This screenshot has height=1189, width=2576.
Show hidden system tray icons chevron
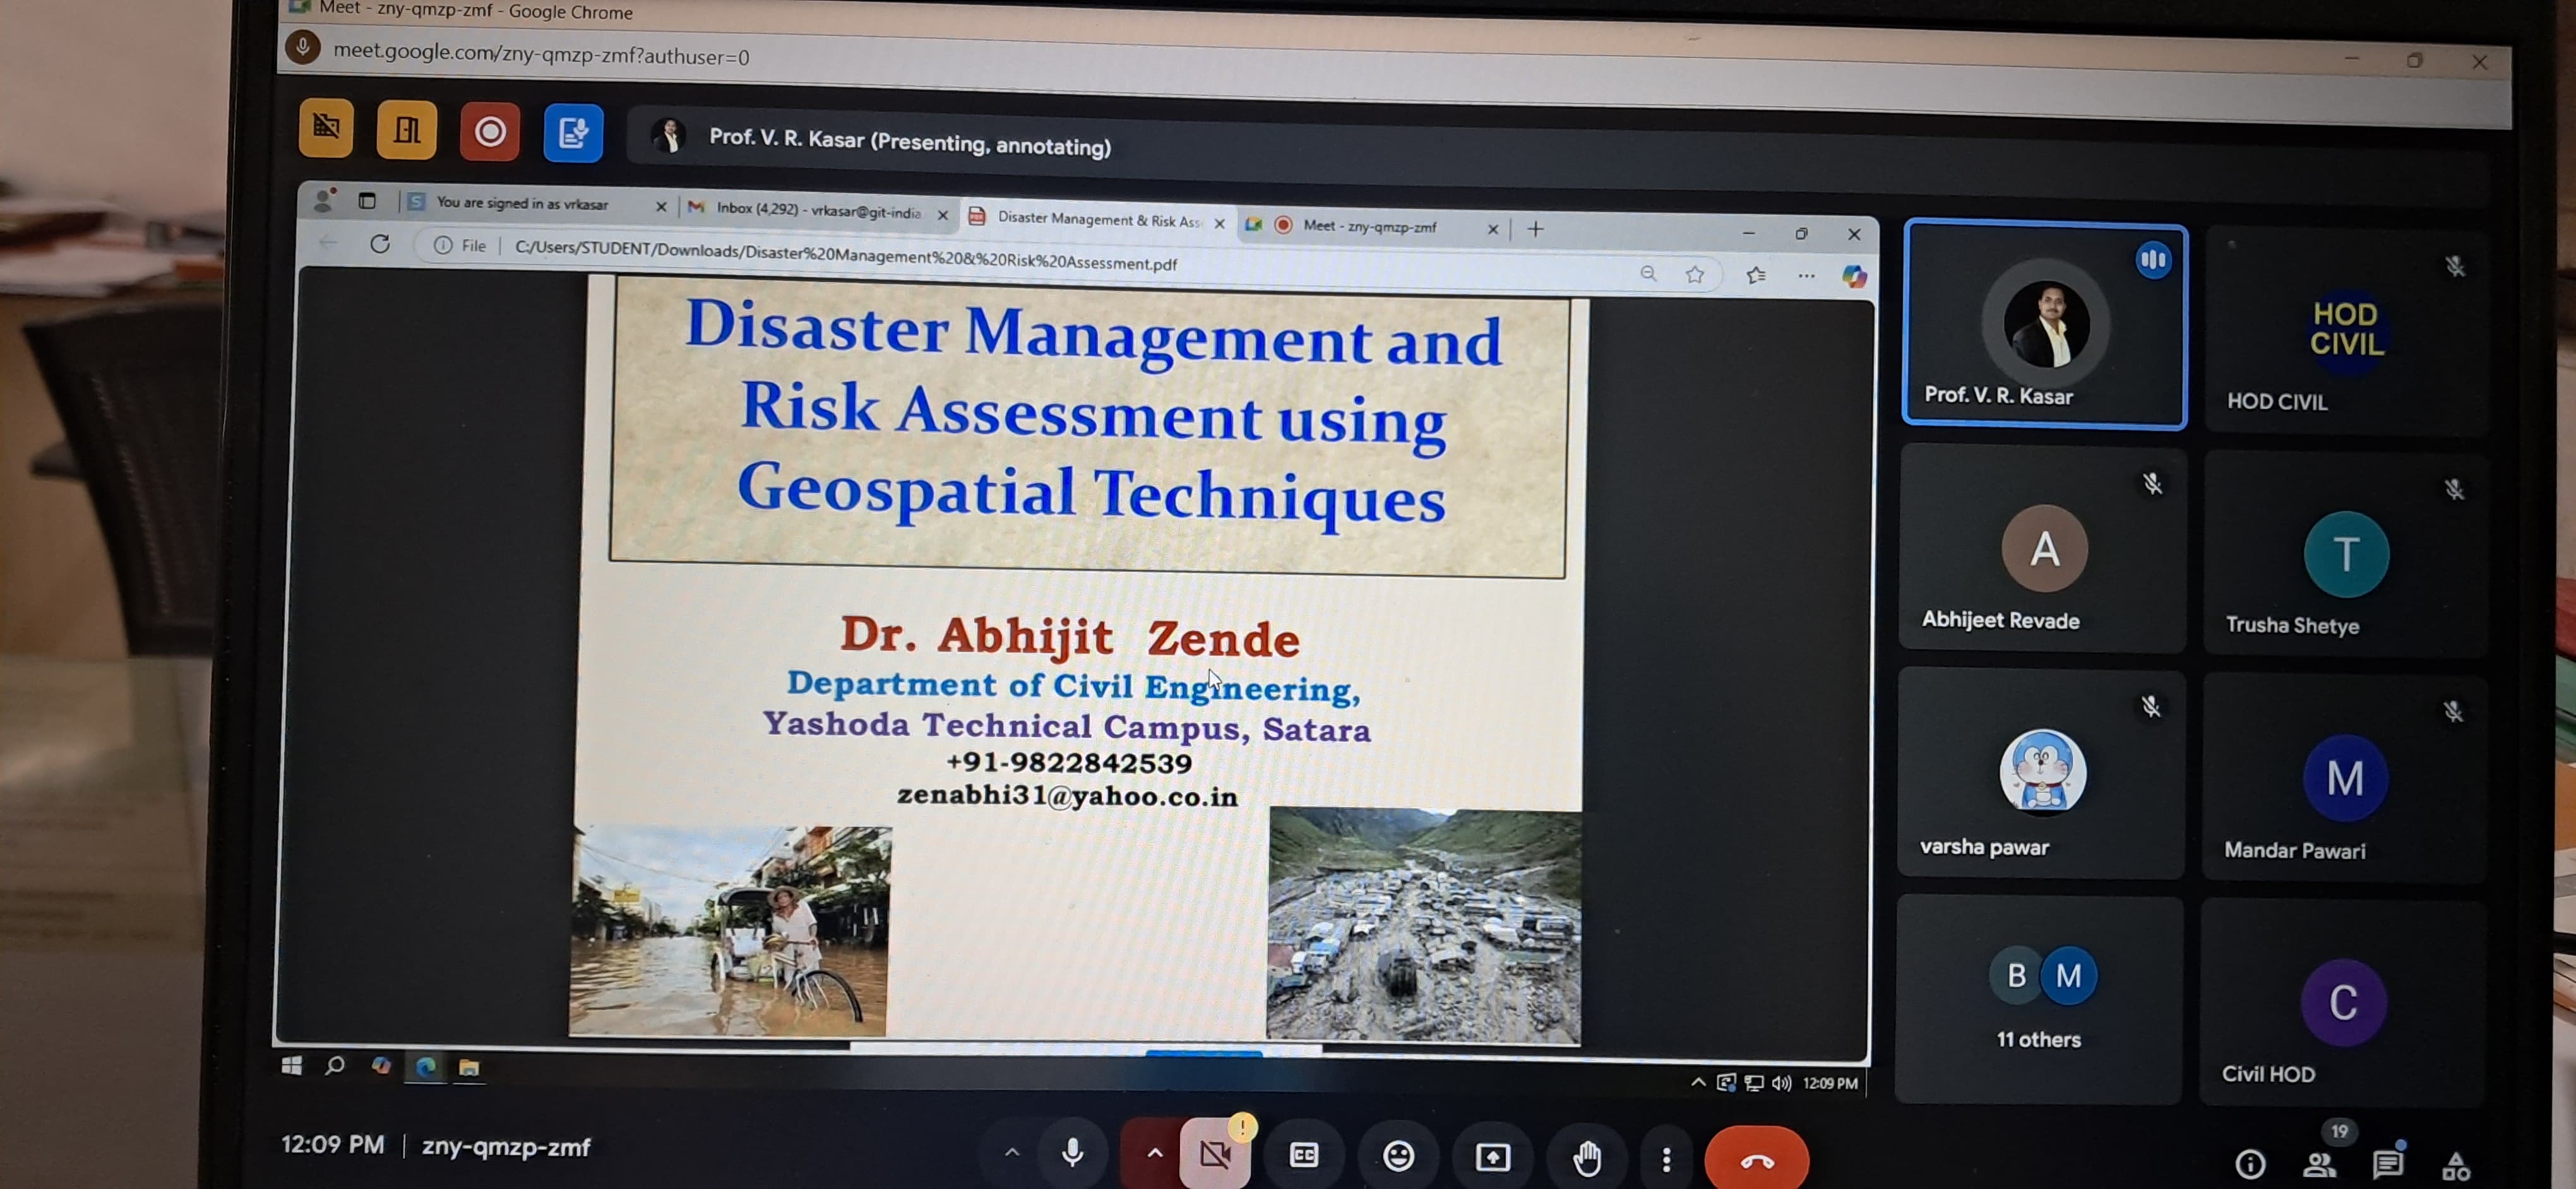(x=1698, y=1082)
